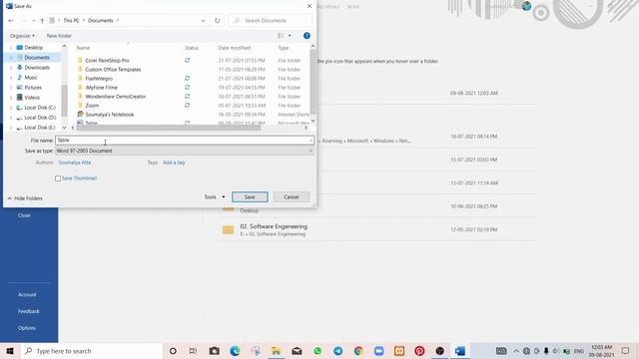Select Soumalya's Notebook shortcut
This screenshot has height=359, width=639.
(109, 115)
